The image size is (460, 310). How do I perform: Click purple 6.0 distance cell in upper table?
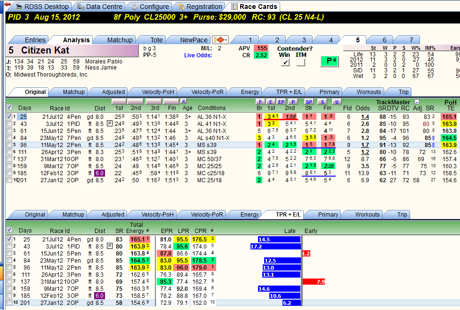pos(99,173)
